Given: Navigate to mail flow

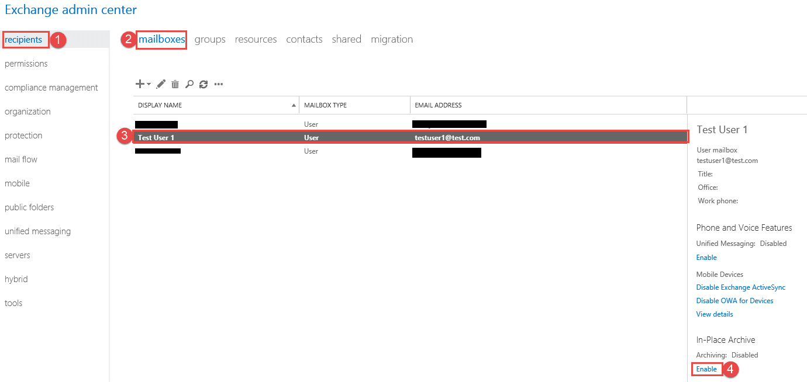Looking at the screenshot, I should pos(21,159).
